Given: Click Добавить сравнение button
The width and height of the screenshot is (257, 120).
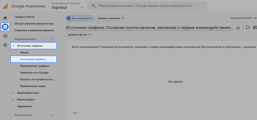Looking at the screenshot, I should (111, 18).
